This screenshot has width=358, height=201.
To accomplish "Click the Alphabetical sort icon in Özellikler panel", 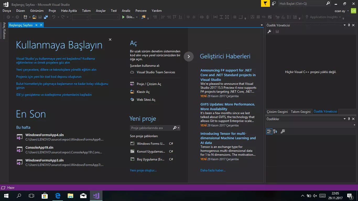I will (275, 131).
